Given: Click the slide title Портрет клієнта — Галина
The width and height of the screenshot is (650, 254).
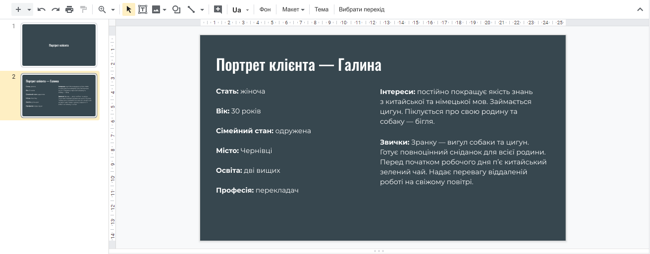Looking at the screenshot, I should click(299, 65).
